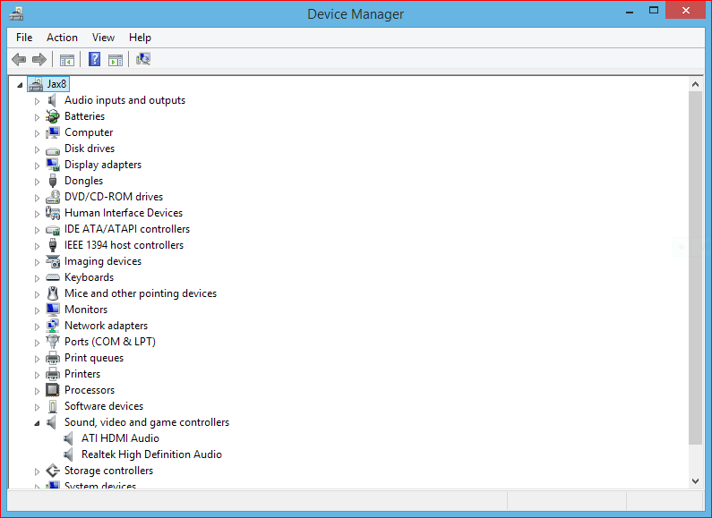
Task: Select the Ports (COM & LPT) label
Action: (110, 342)
